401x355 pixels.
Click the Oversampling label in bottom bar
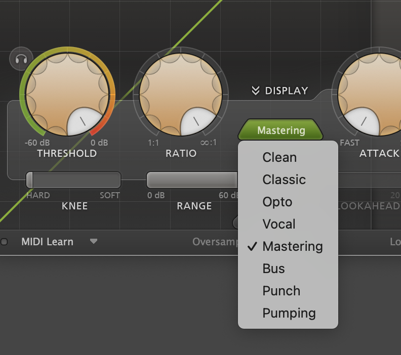(x=215, y=242)
